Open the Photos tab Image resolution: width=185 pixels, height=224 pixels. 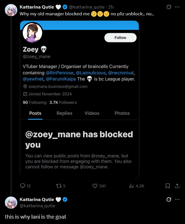tap(122, 113)
